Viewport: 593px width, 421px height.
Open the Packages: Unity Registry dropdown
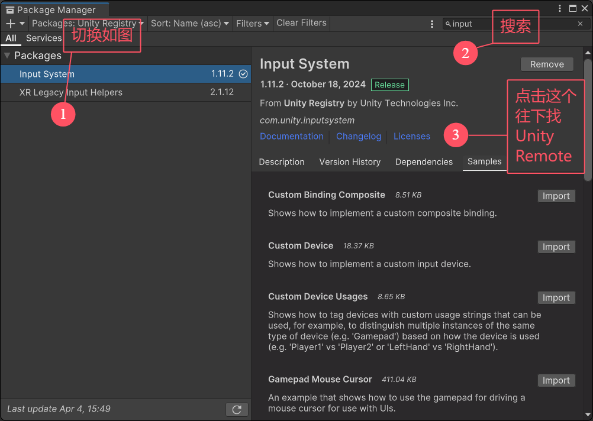tap(88, 24)
